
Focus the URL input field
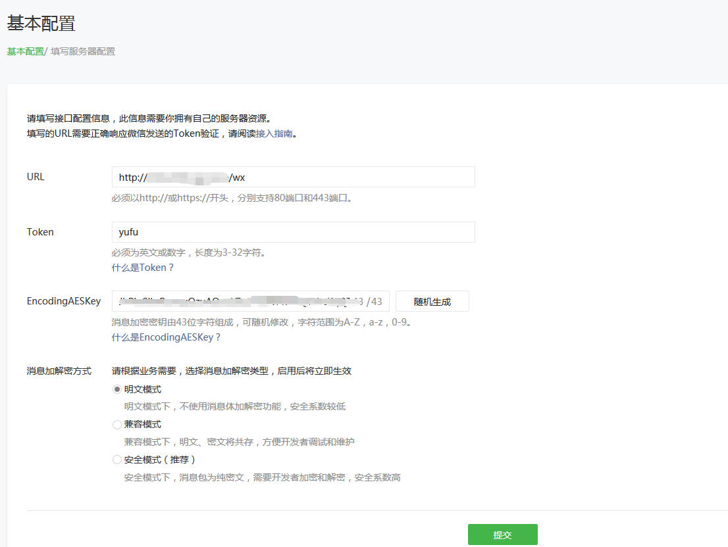294,177
